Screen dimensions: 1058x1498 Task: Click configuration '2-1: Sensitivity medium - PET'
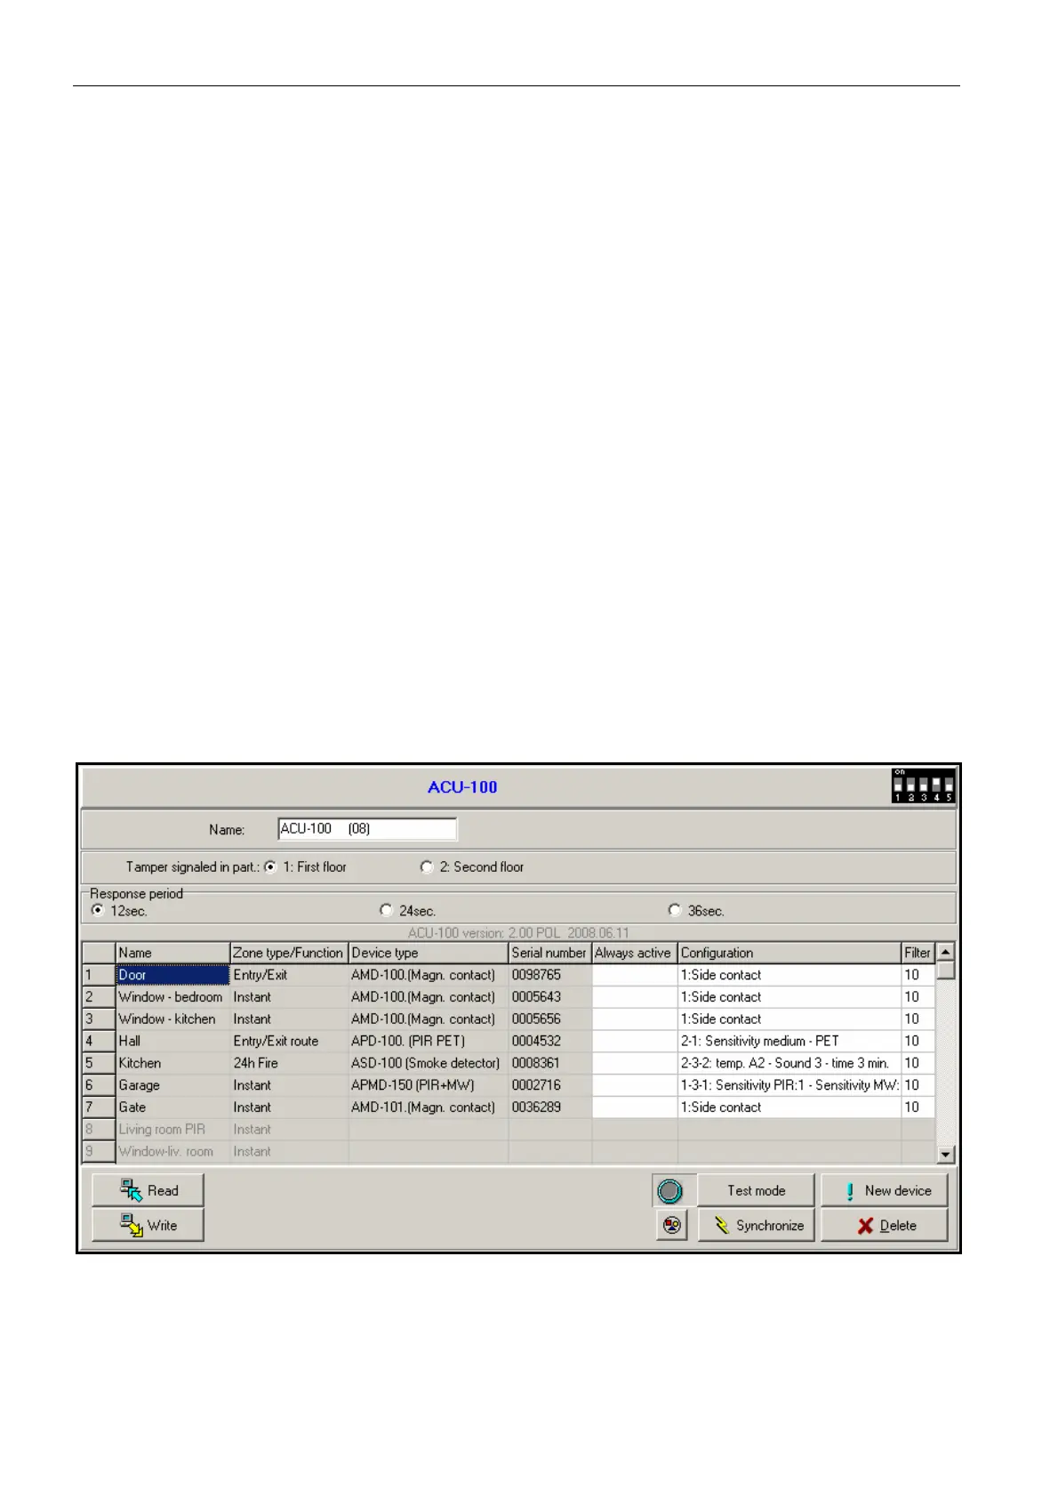(789, 1041)
